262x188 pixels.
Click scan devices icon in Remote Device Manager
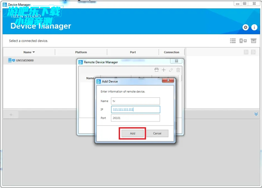coord(157,70)
